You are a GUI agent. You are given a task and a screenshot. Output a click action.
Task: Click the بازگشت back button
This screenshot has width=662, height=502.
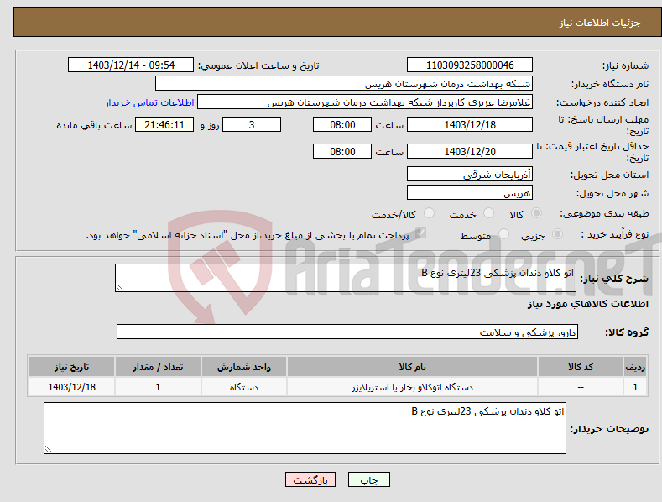(x=310, y=479)
